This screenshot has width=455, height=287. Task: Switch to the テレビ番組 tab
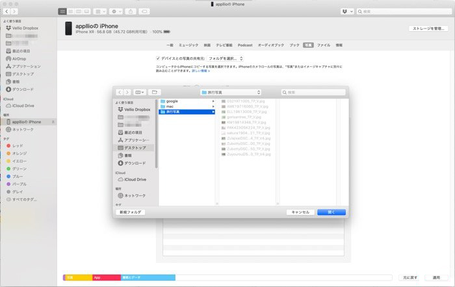pyautogui.click(x=224, y=45)
